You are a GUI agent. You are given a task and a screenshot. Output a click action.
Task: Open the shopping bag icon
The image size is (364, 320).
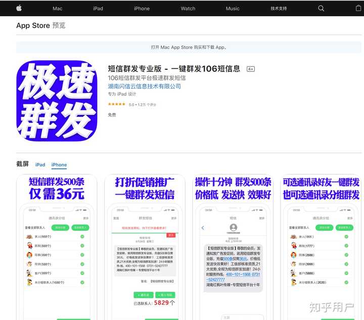pyautogui.click(x=358, y=9)
